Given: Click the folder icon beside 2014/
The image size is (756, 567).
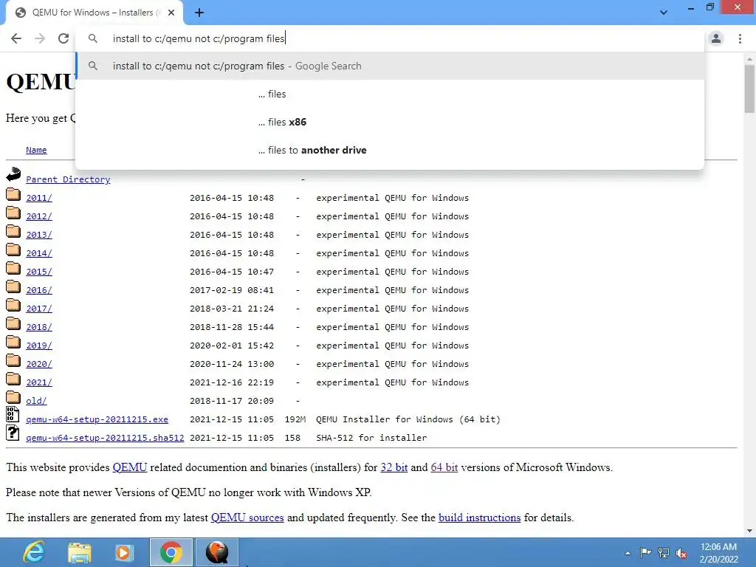Looking at the screenshot, I should (x=13, y=250).
